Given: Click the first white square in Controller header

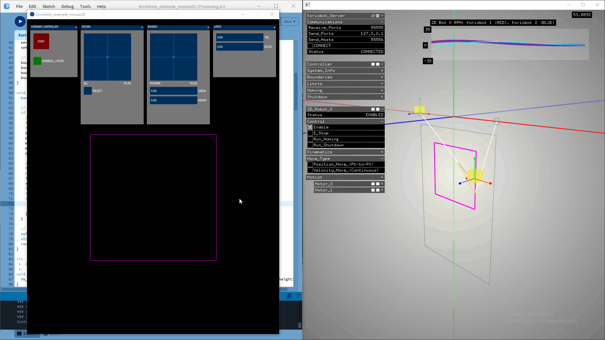Looking at the screenshot, I should tap(373, 64).
